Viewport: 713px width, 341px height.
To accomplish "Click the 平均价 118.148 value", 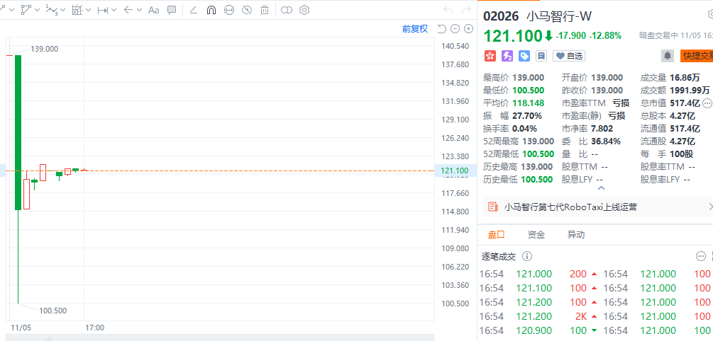I will [x=529, y=103].
